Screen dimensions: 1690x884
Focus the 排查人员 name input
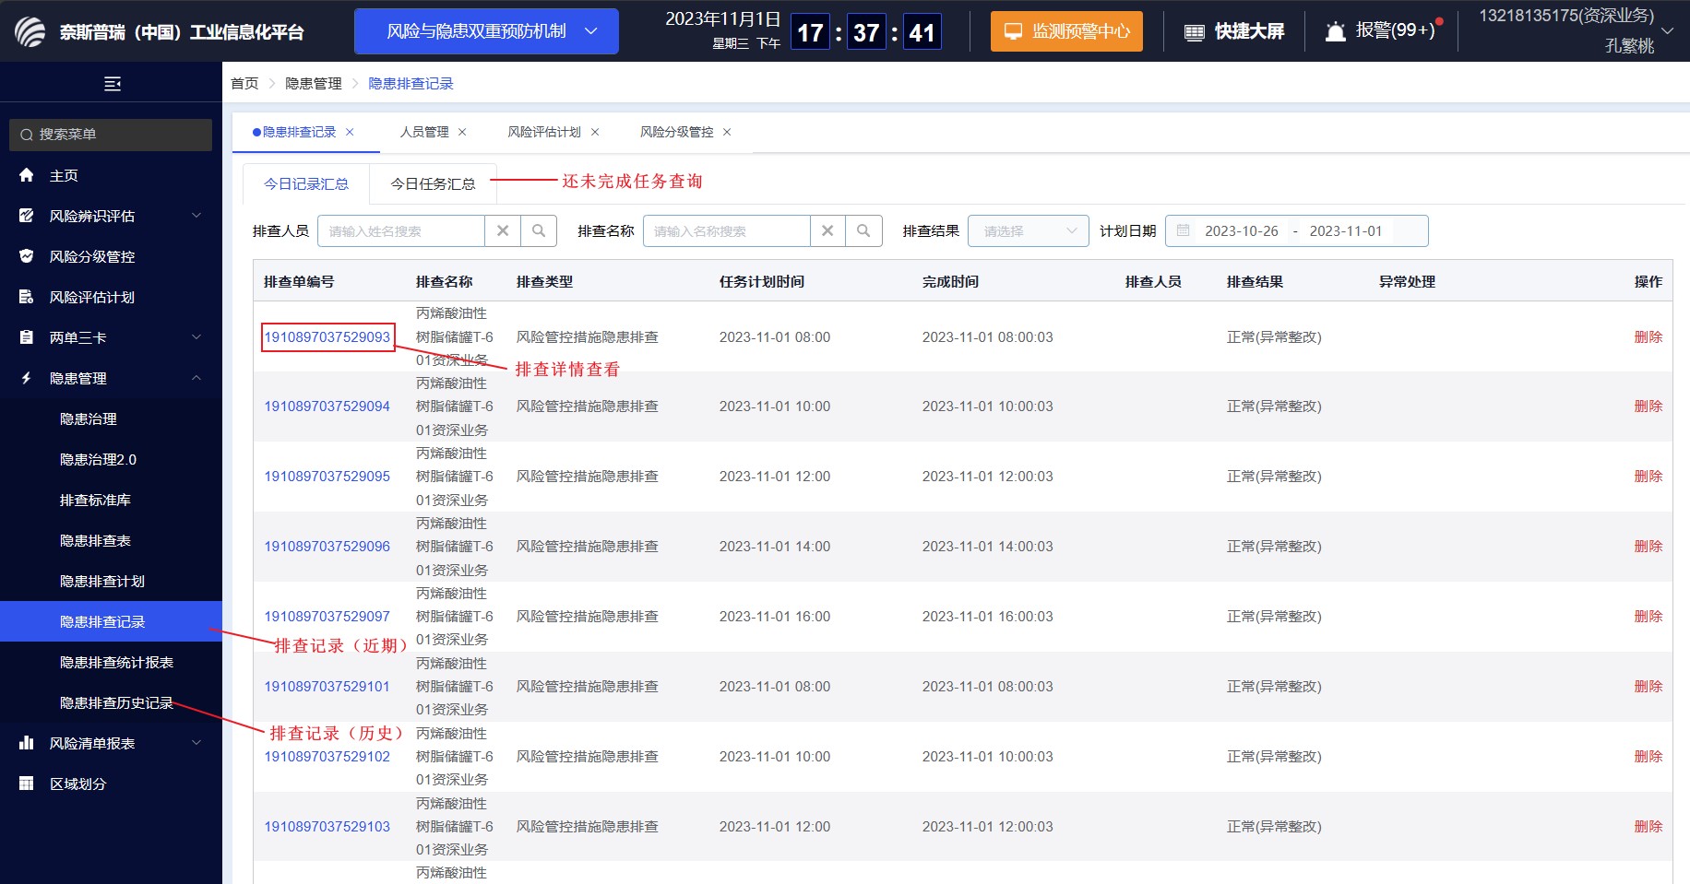click(x=401, y=231)
